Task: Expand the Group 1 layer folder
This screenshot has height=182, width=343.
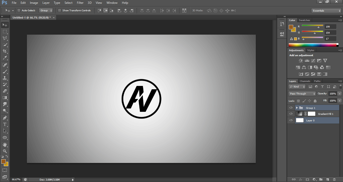Action: (x=296, y=108)
